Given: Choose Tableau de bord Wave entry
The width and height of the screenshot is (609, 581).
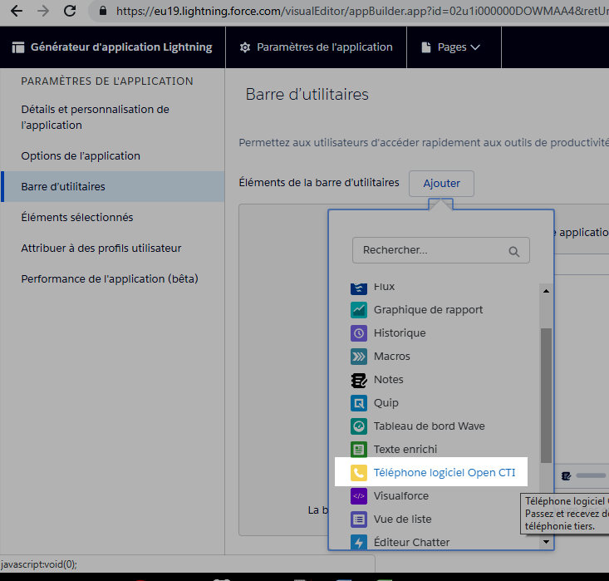Looking at the screenshot, I should 430,426.
